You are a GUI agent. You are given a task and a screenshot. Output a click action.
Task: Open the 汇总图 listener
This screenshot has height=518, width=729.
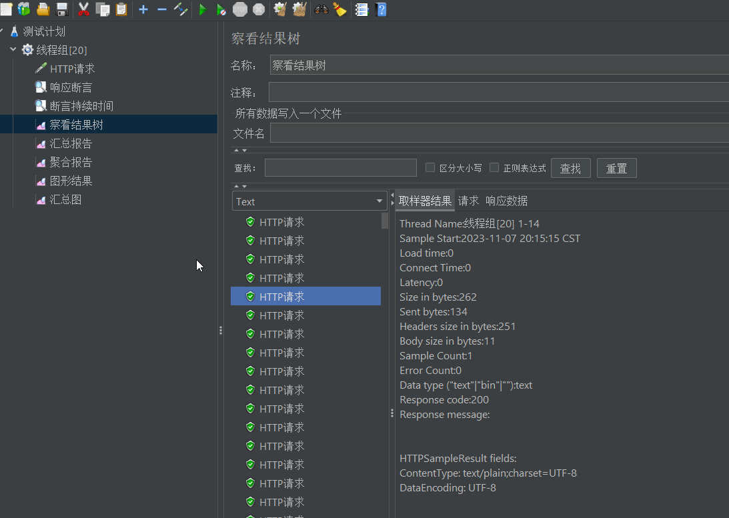pyautogui.click(x=65, y=200)
